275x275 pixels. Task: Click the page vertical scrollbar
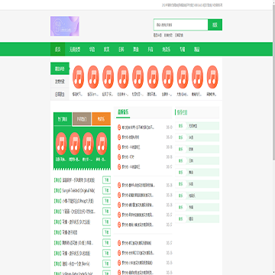point(273,82)
